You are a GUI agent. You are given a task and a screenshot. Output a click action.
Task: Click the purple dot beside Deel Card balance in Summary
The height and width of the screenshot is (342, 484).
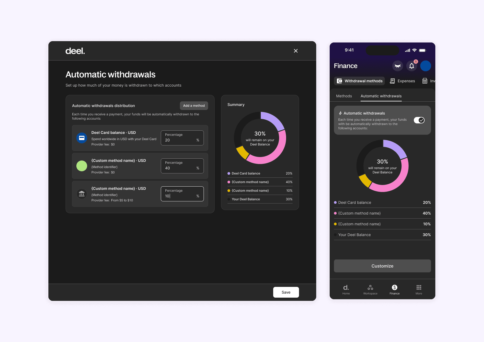(x=229, y=173)
